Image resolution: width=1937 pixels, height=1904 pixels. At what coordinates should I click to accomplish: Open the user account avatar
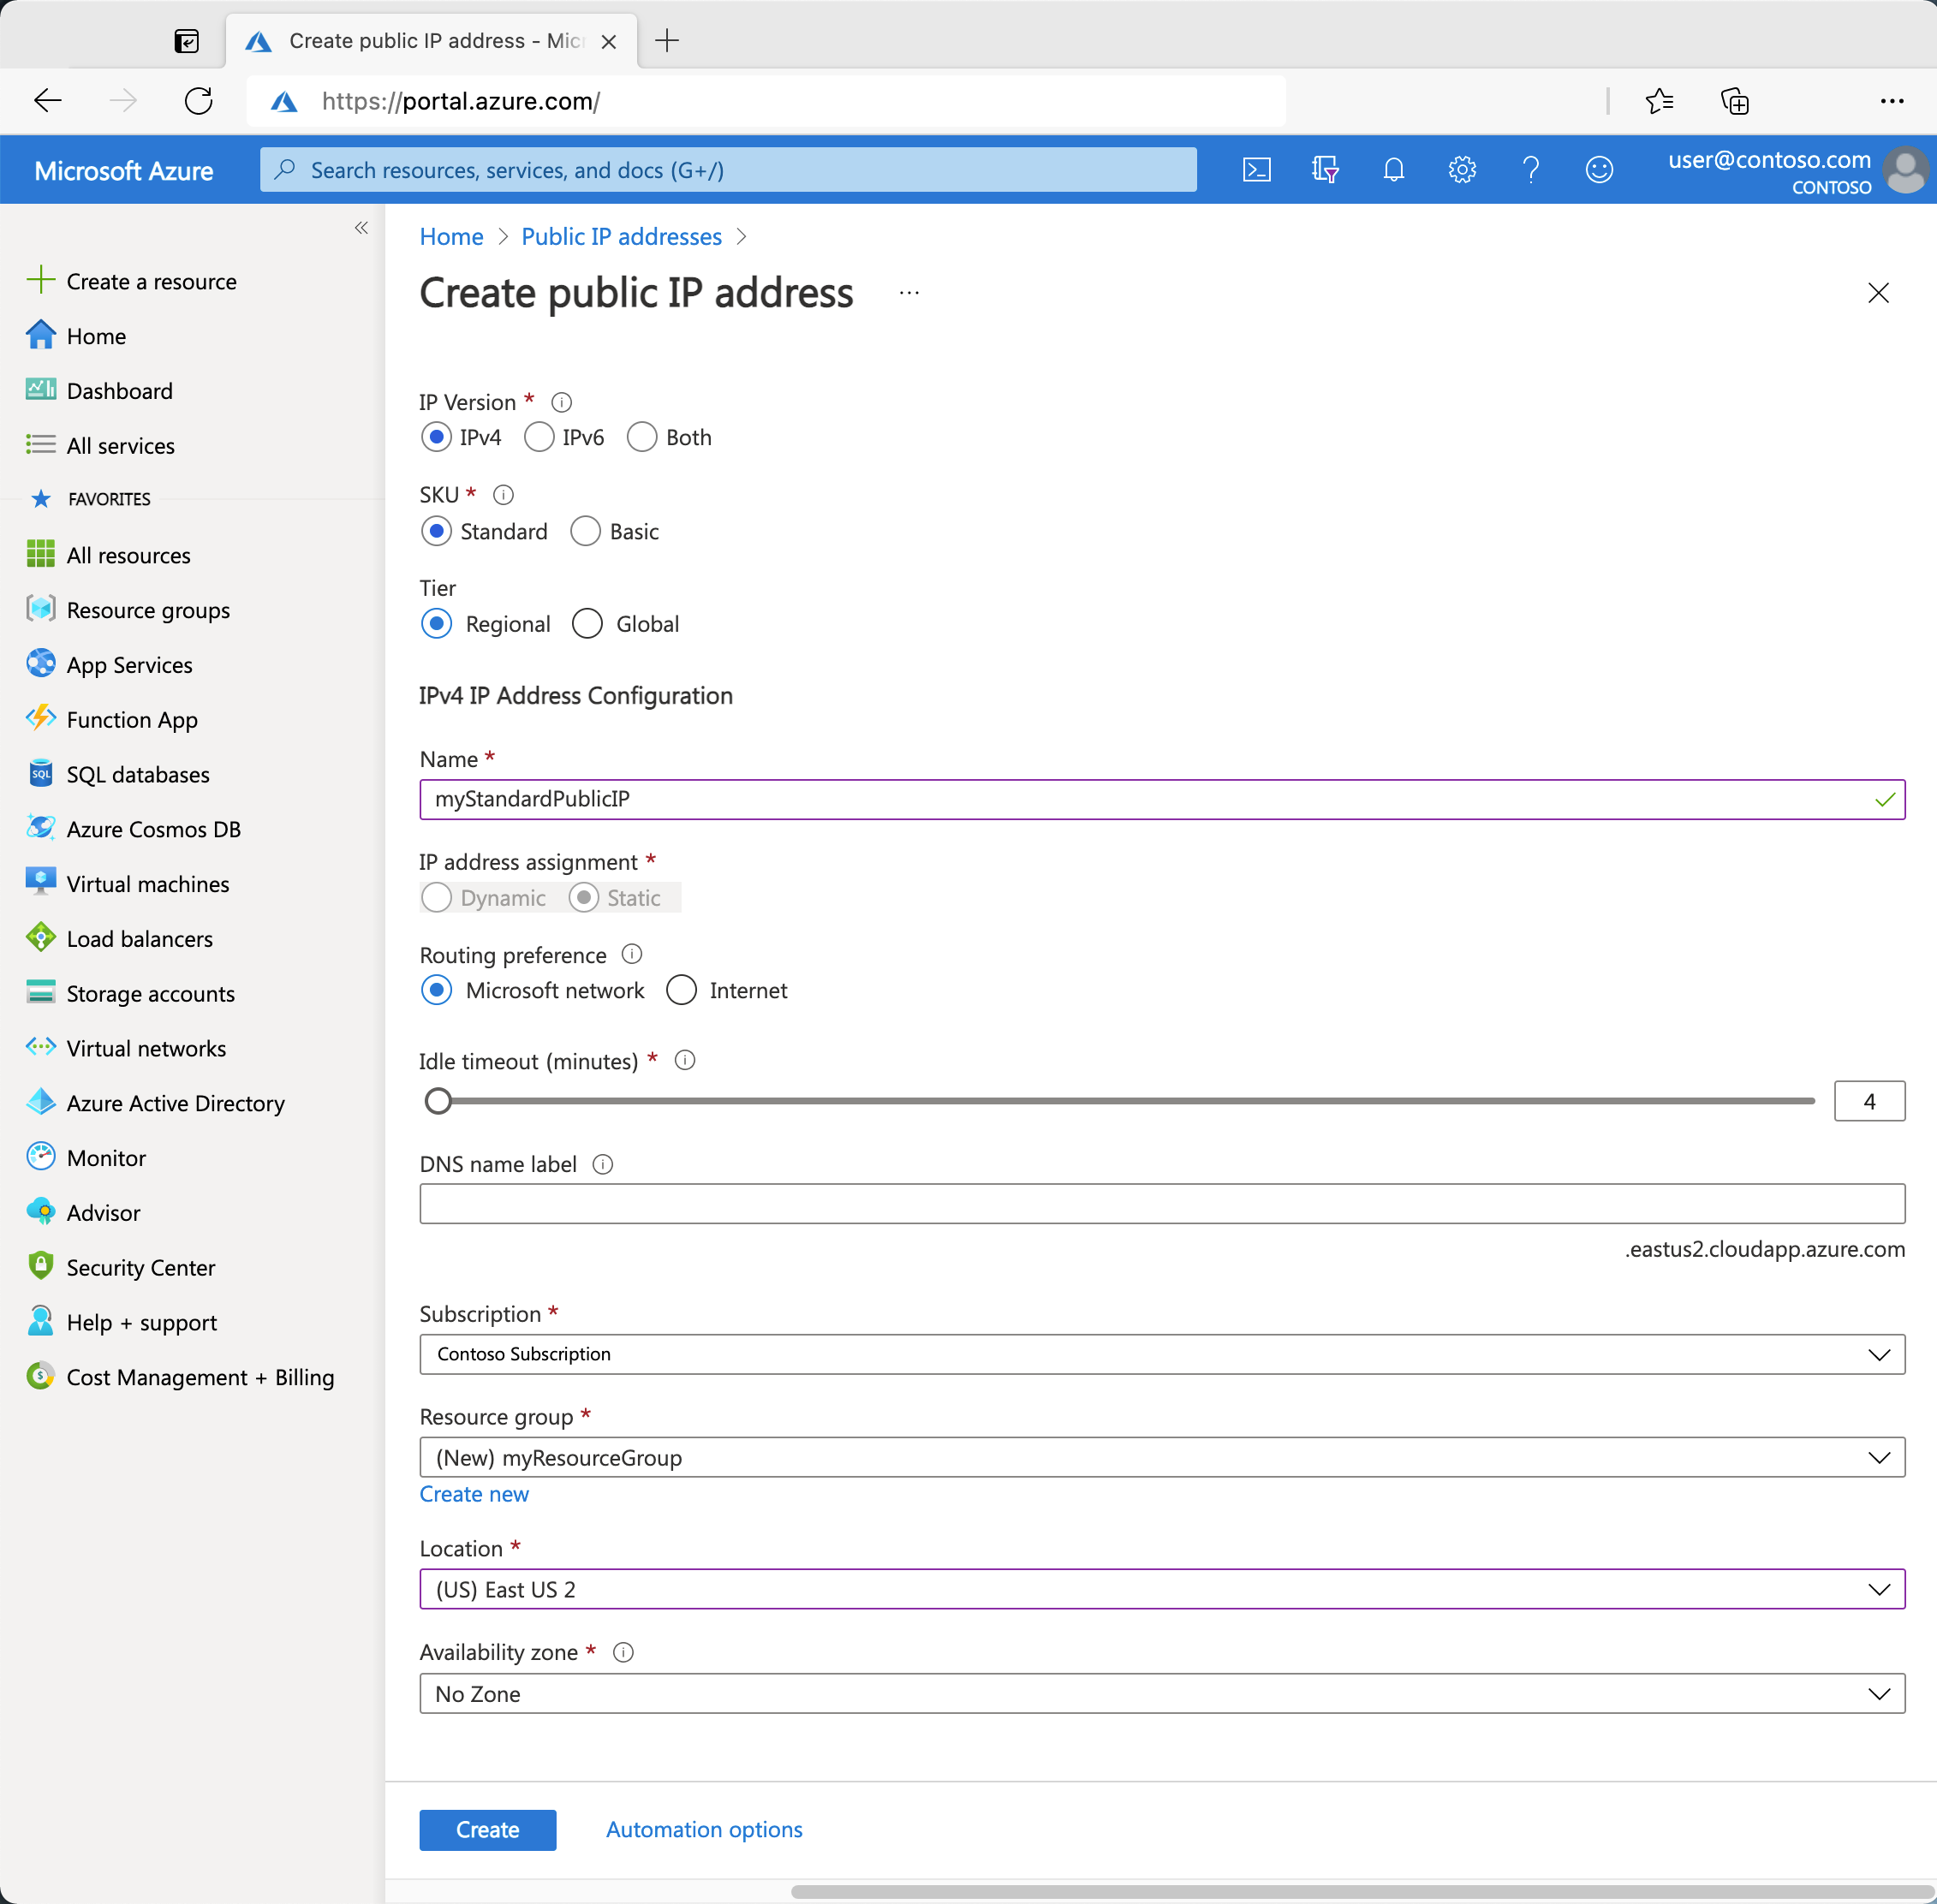point(1906,170)
